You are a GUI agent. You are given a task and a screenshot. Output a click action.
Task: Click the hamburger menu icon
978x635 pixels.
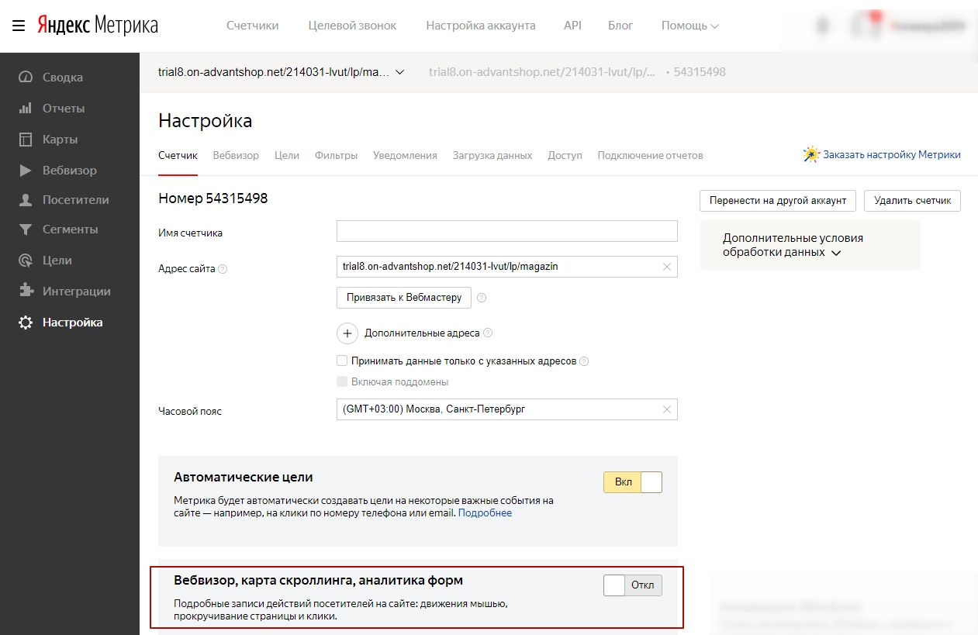pos(19,24)
